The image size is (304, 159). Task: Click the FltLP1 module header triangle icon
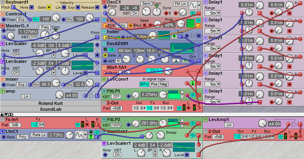104,91
